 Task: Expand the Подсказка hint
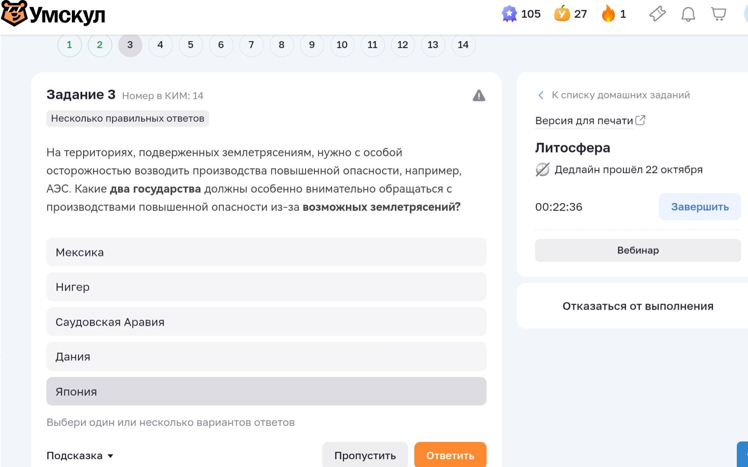[80, 456]
